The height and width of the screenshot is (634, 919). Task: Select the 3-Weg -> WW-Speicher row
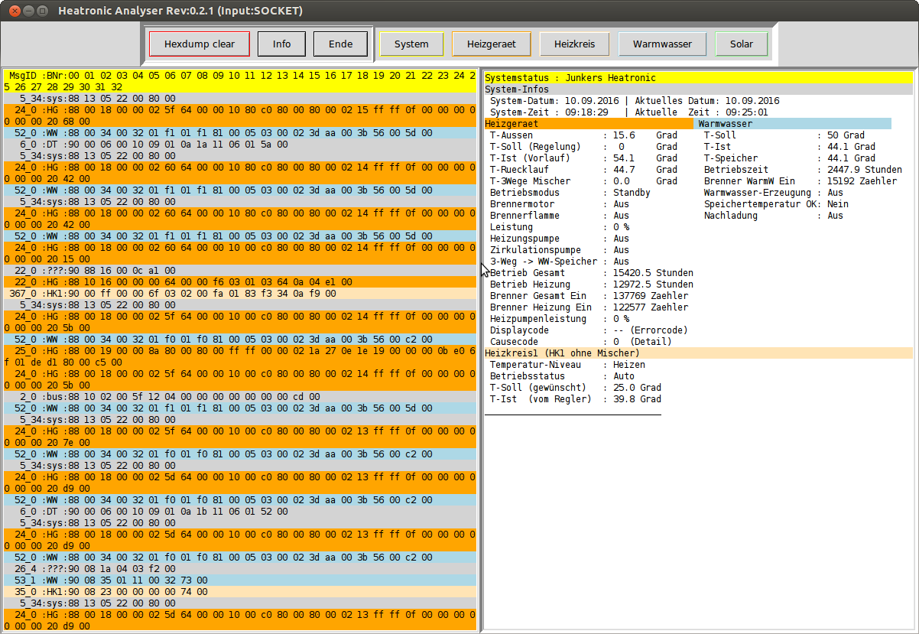point(560,262)
